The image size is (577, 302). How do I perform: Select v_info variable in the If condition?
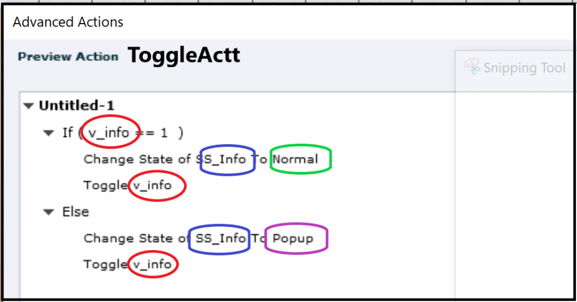109,133
